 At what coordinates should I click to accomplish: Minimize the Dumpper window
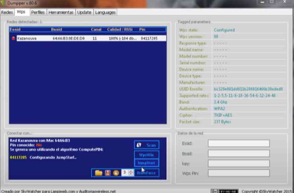[262, 2]
